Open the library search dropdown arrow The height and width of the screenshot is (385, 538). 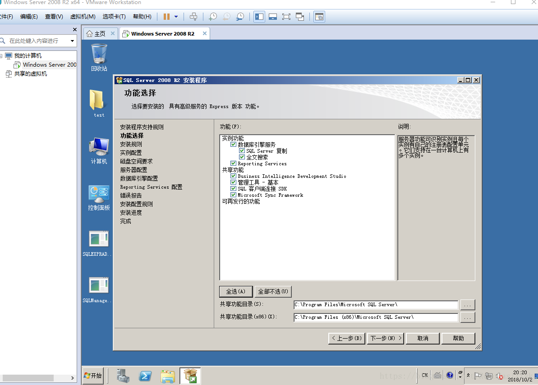point(73,41)
